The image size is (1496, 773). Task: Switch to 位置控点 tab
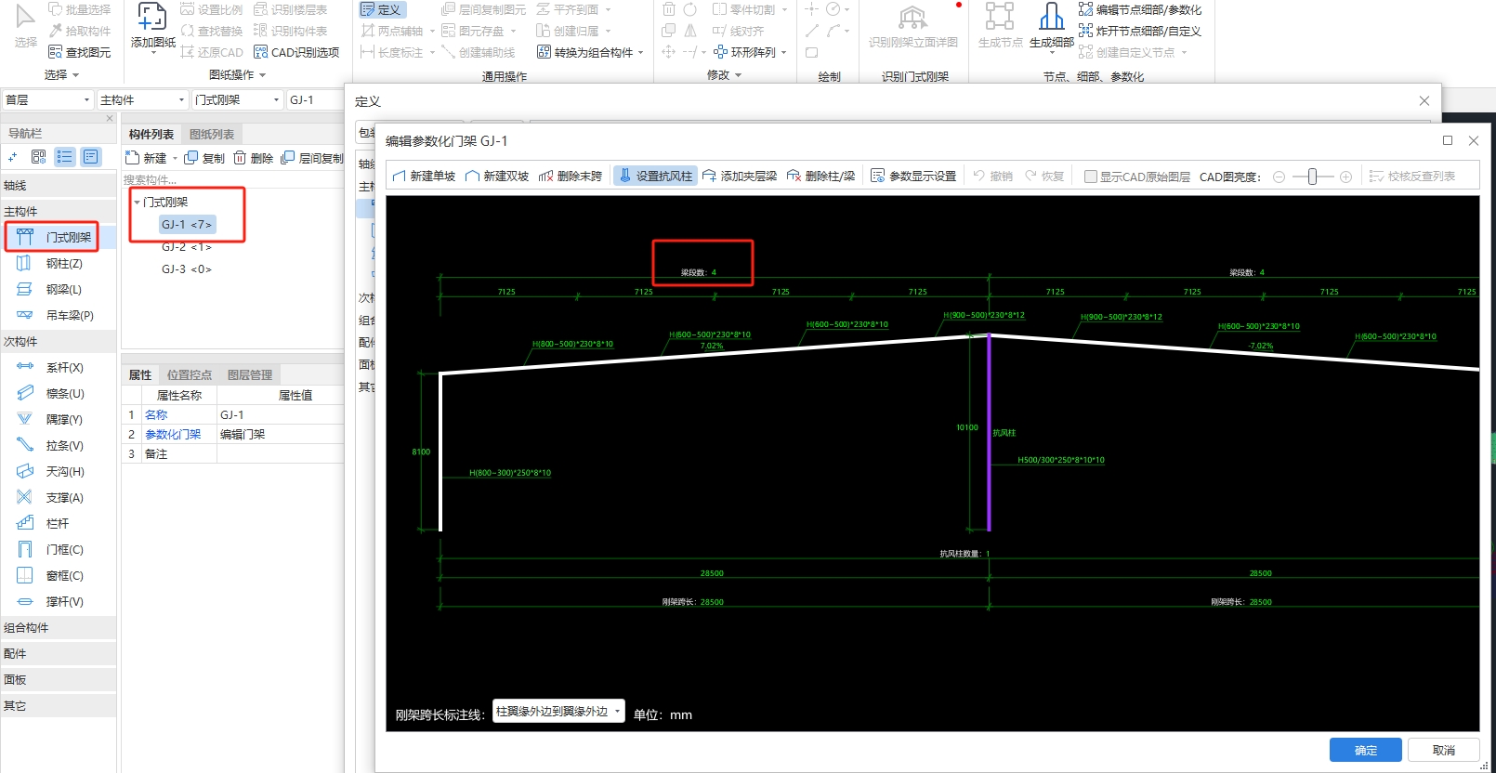[190, 374]
